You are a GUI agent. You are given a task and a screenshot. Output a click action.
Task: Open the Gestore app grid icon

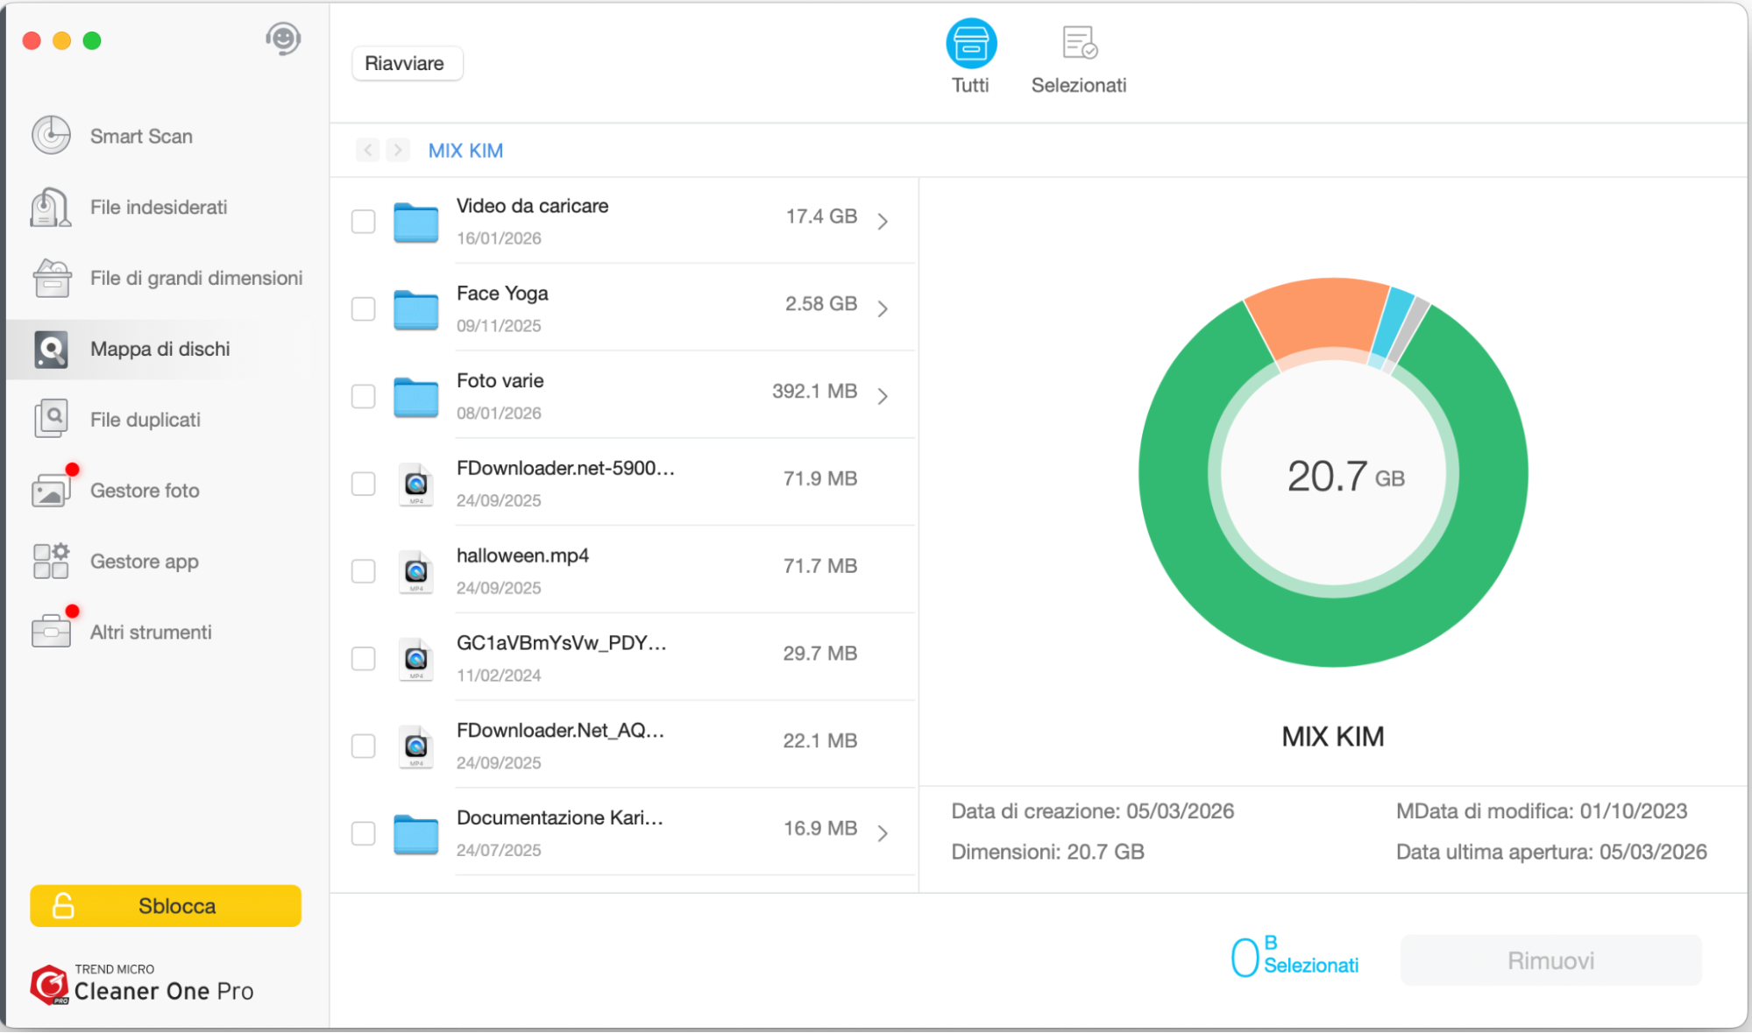[51, 562]
